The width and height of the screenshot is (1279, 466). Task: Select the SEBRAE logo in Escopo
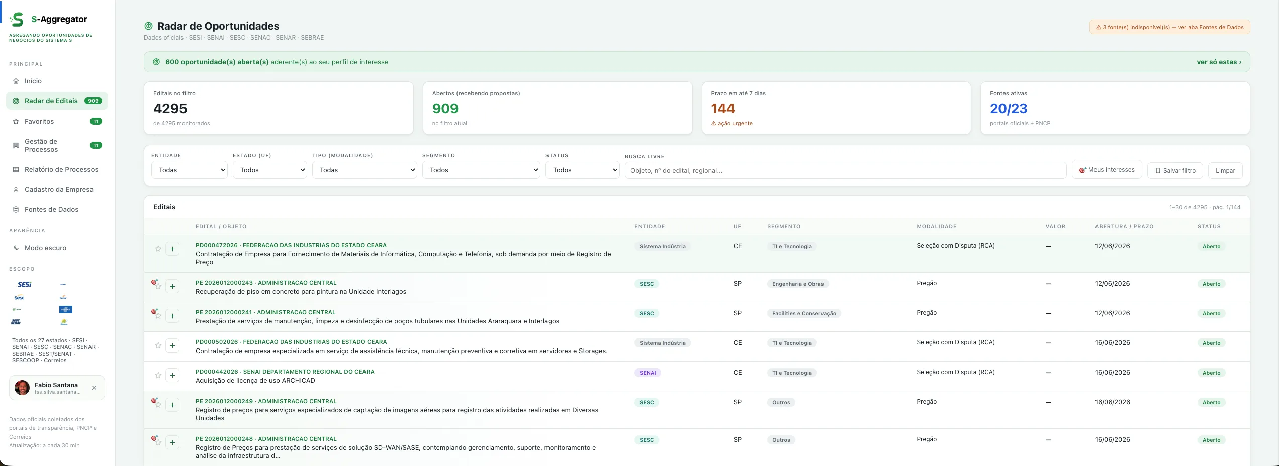(x=66, y=309)
